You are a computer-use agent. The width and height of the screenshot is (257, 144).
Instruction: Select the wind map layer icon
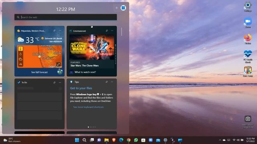[x=20, y=64]
